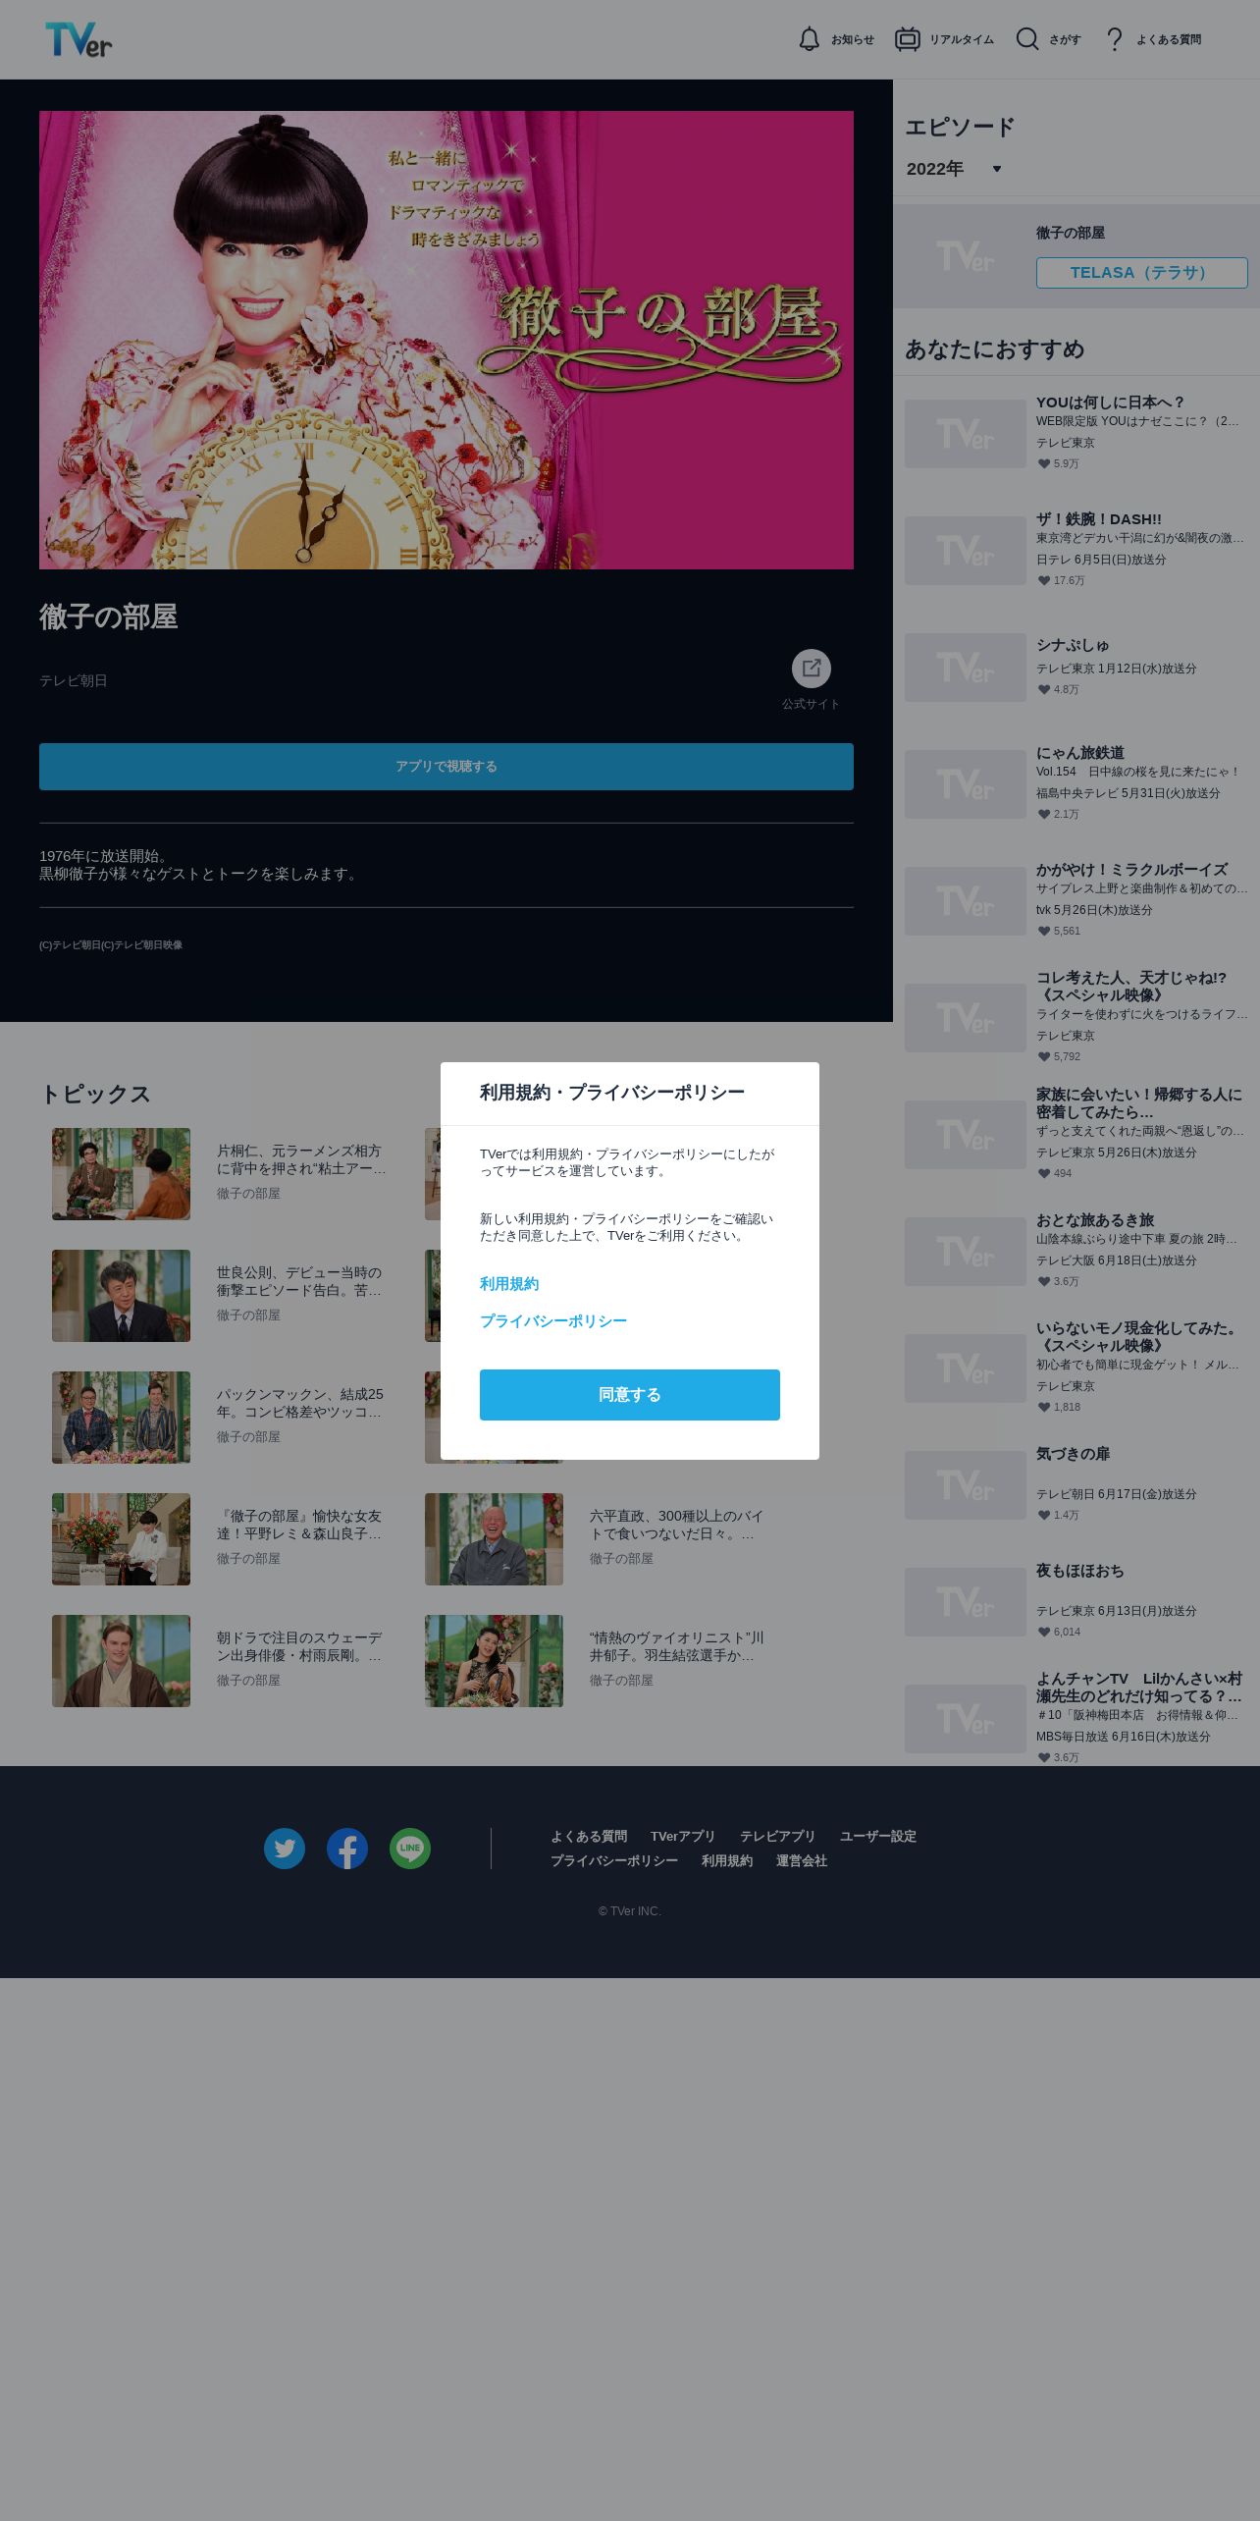Open topic 『徹子の部屋』愉快な女友達

[x=300, y=1526]
